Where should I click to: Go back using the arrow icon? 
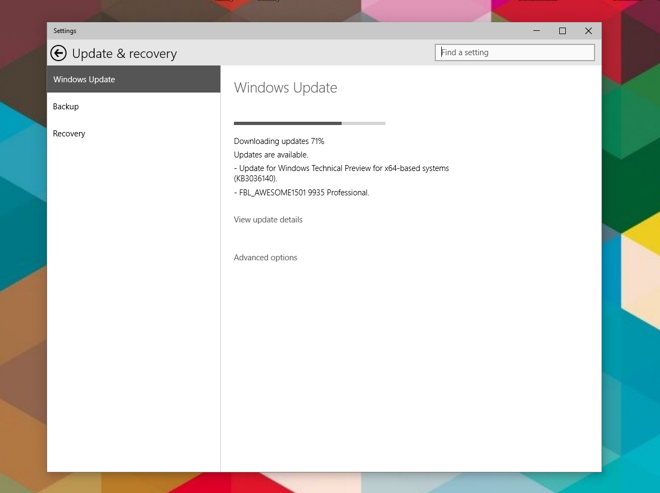(58, 53)
